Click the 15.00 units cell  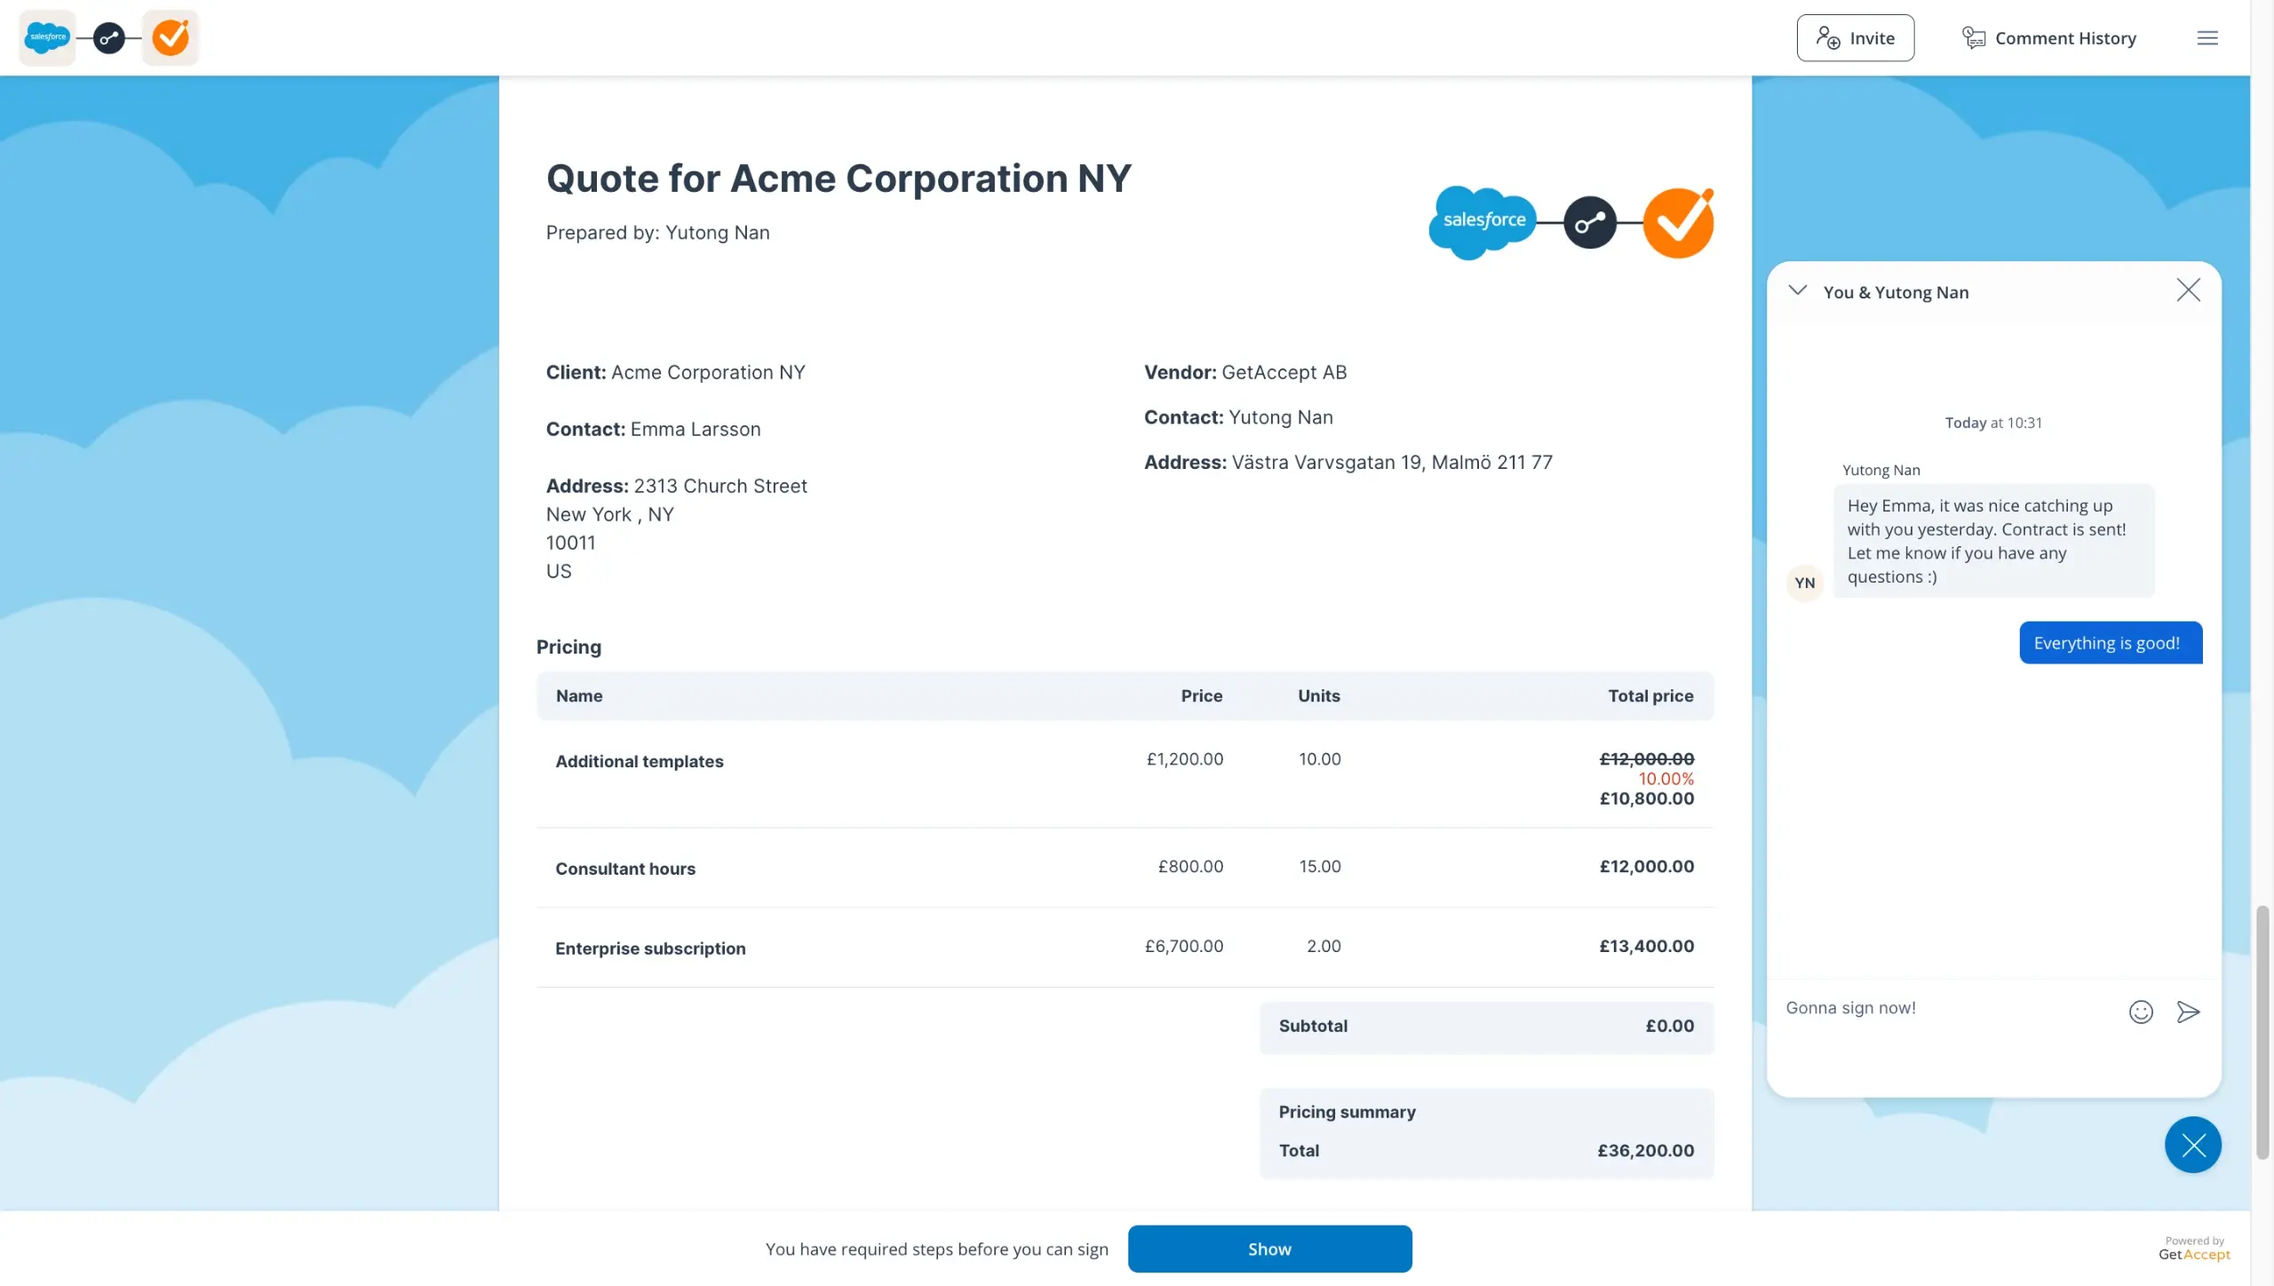click(x=1319, y=866)
